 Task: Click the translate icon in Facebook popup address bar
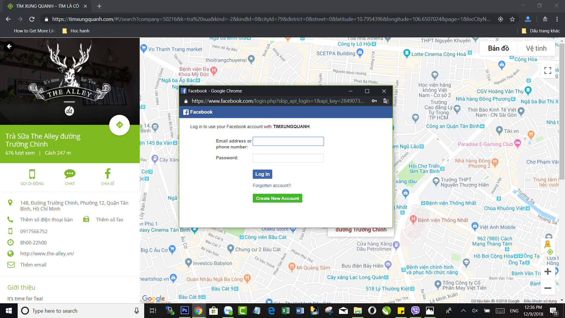pos(386,101)
